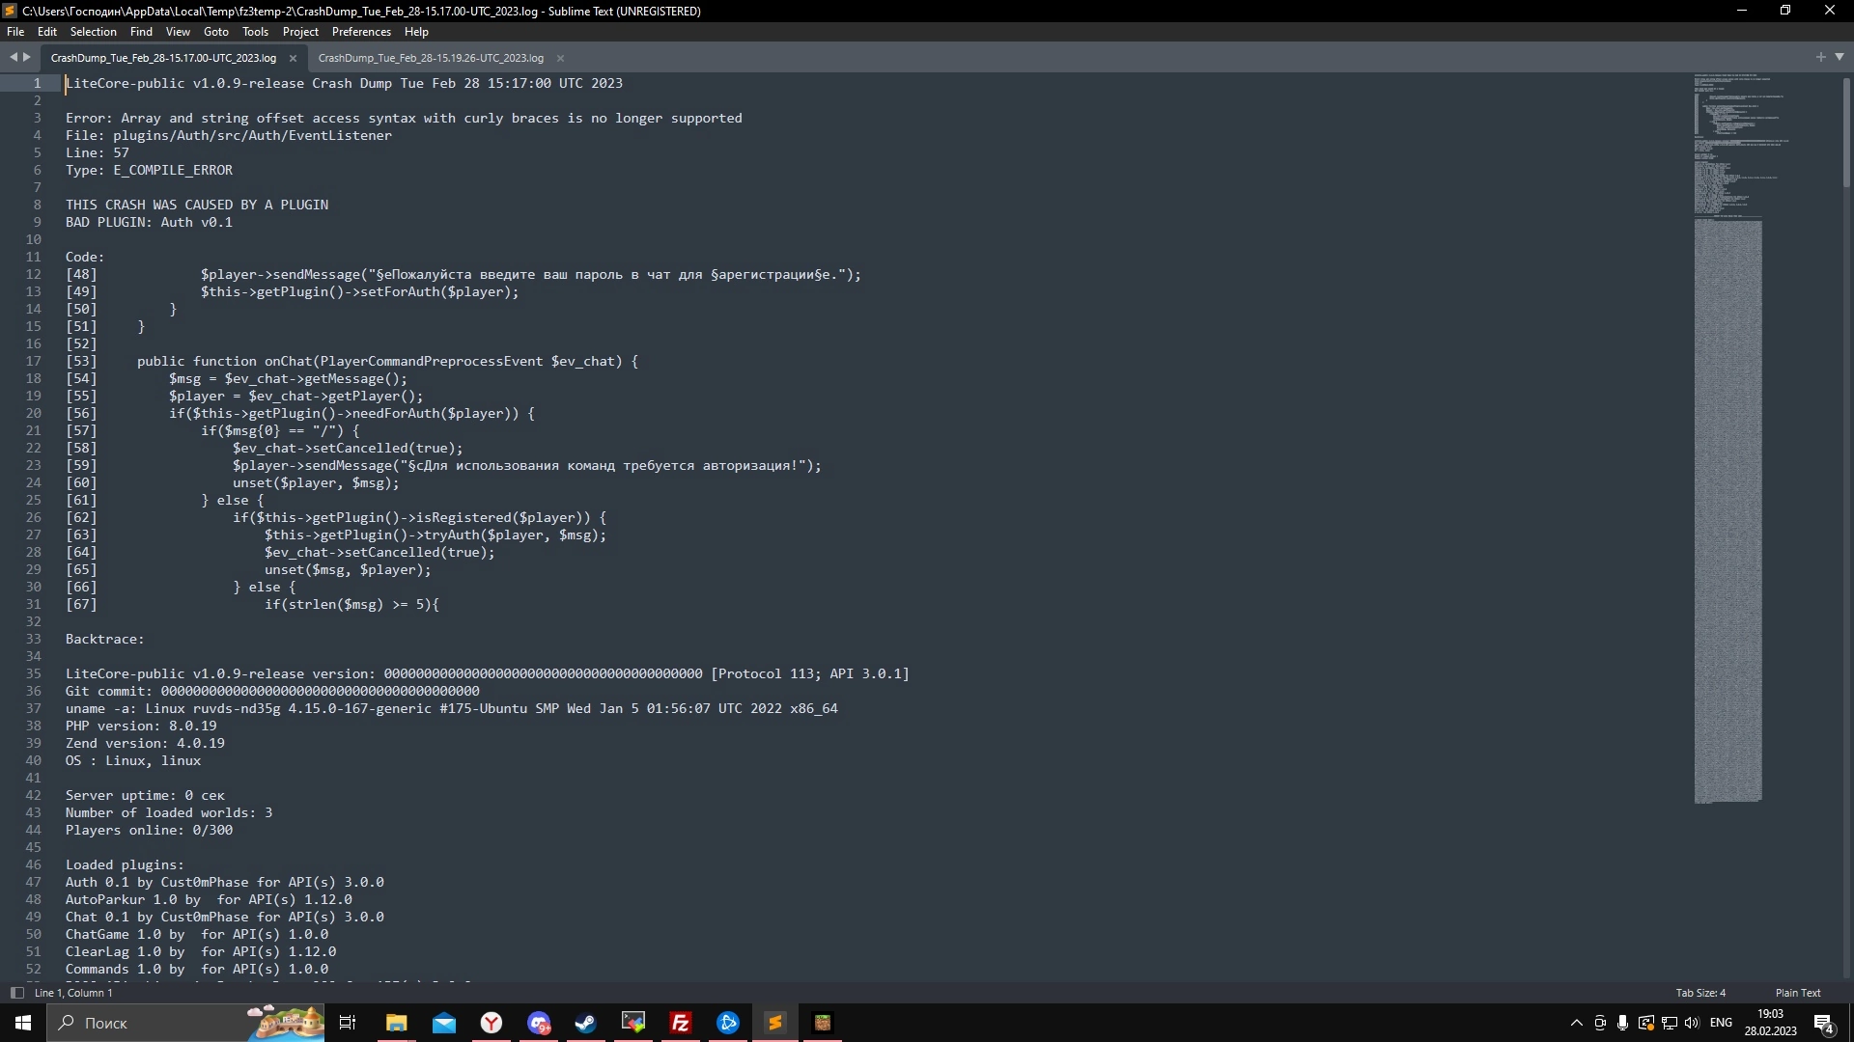The height and width of the screenshot is (1042, 1854).
Task: Open the Preferences menu
Action: click(361, 32)
